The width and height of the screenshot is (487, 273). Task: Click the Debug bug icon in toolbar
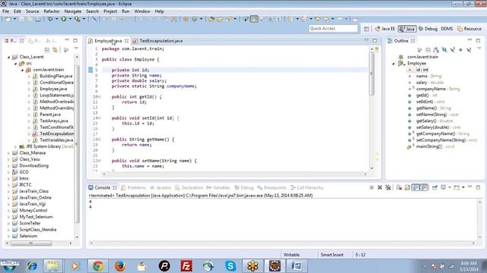(x=50, y=19)
